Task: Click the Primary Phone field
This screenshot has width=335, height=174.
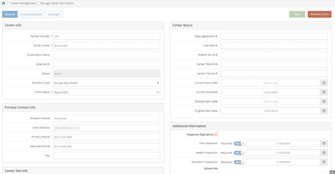Action: [x=107, y=137]
